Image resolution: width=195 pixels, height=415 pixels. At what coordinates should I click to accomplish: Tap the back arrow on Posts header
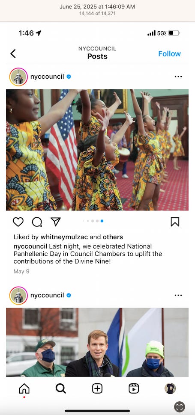tap(13, 54)
